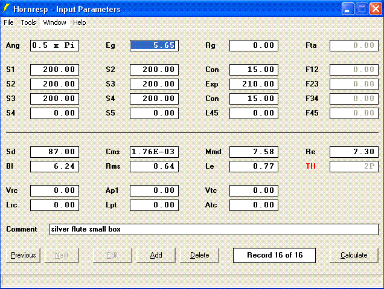Click the empty status bar panel at the bottom
Viewport: 384px width, 289px height.
pos(192,281)
